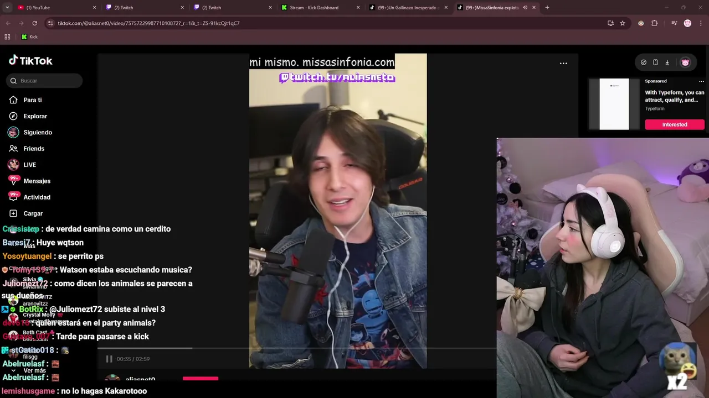This screenshot has width=709, height=398.
Task: Click the Para ti home icon
Action: (x=13, y=100)
